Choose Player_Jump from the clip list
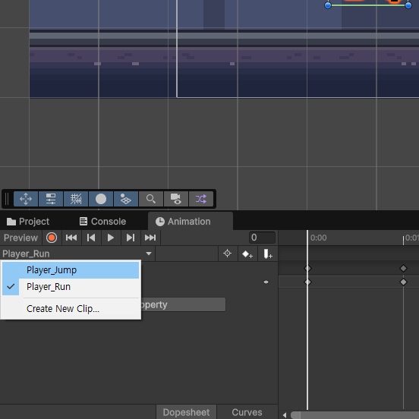Image resolution: width=419 pixels, height=419 pixels. click(71, 270)
